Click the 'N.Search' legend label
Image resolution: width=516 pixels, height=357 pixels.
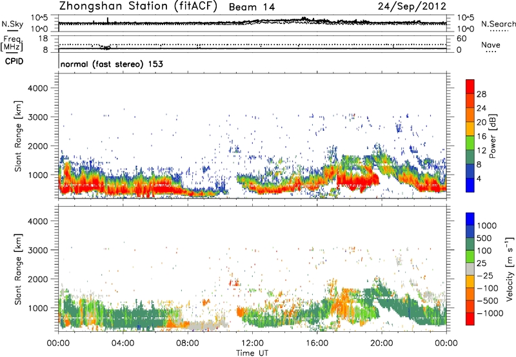(499, 24)
